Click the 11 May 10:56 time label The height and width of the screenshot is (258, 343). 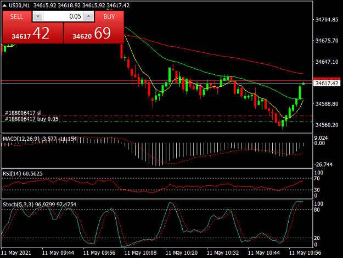305,252
